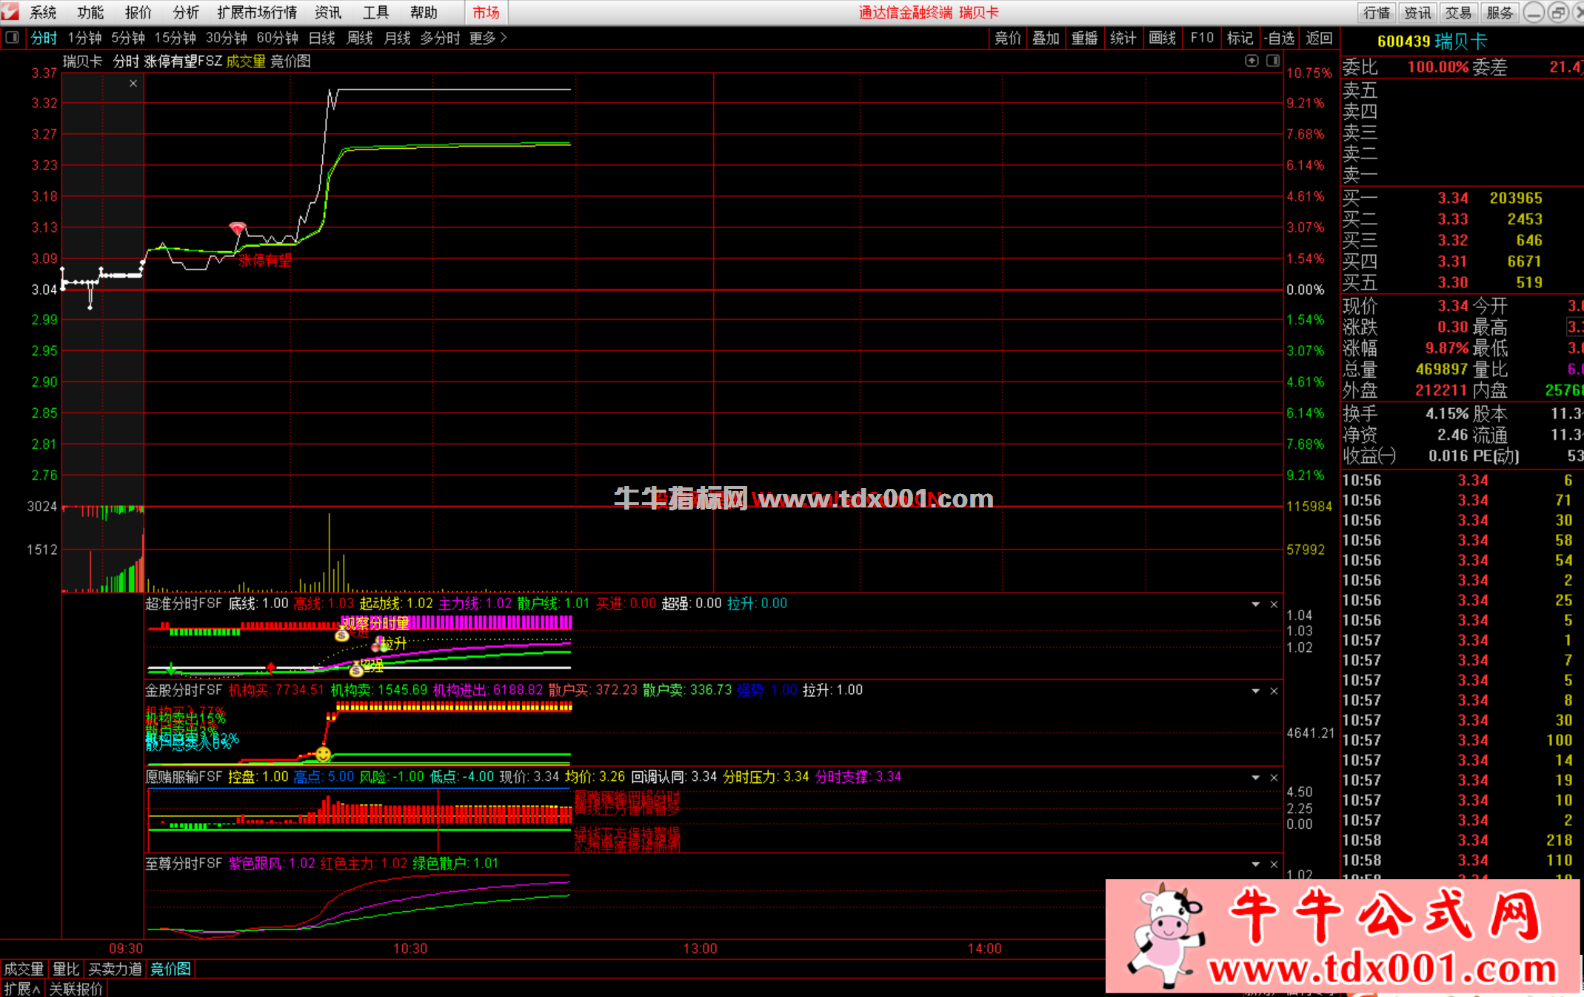Select the 60分钟 period tab

coord(277,38)
